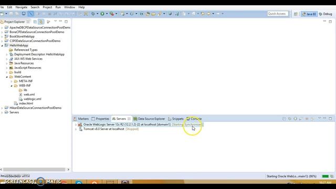Select the Servers project folder
The width and height of the screenshot is (336, 189).
(14, 112)
